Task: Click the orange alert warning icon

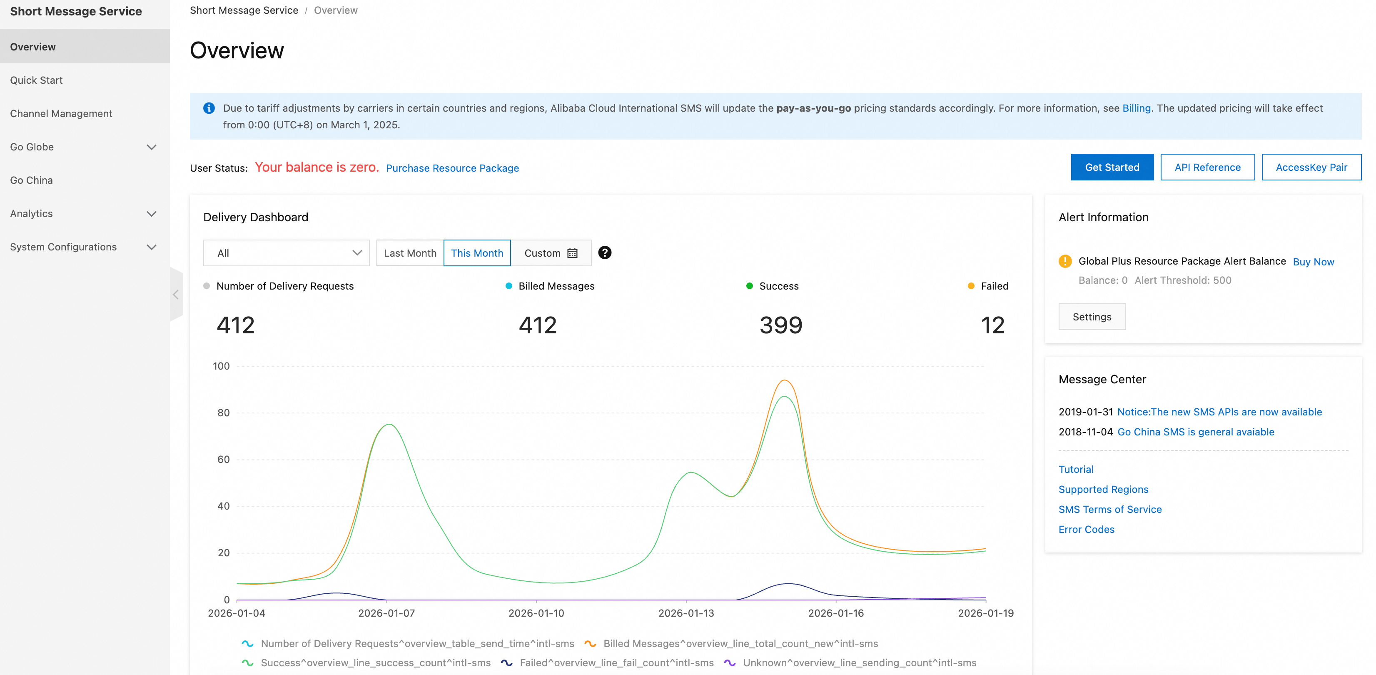Action: pyautogui.click(x=1064, y=261)
